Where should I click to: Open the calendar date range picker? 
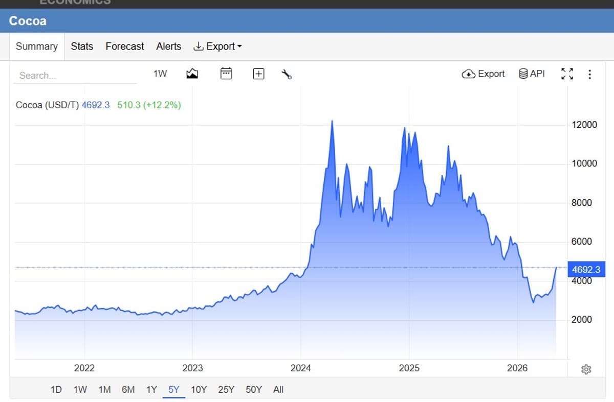226,74
